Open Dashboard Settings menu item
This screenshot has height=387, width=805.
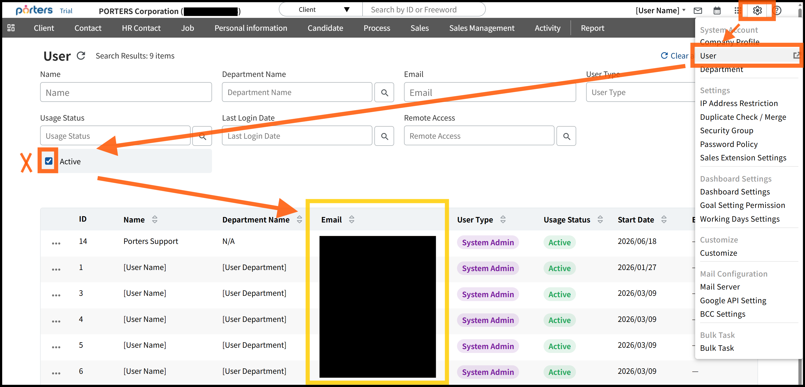coord(735,192)
